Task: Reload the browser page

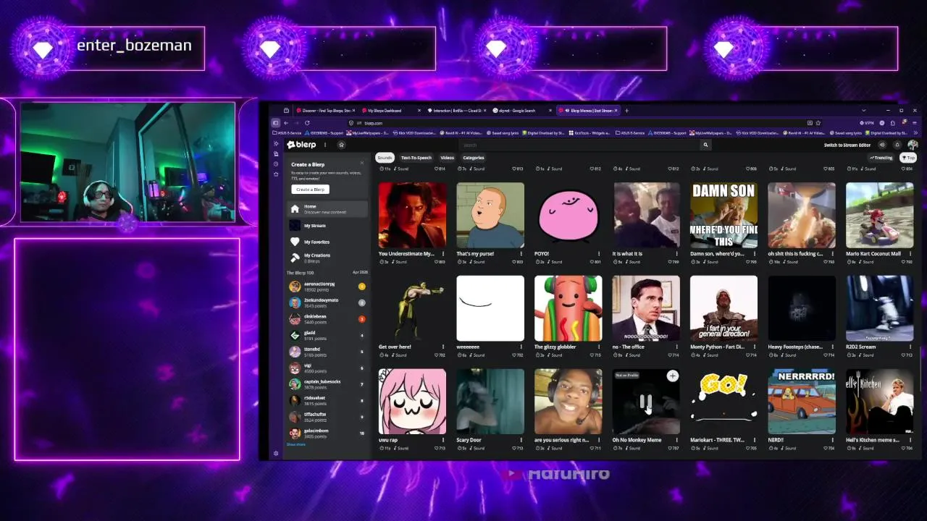Action: 307,123
